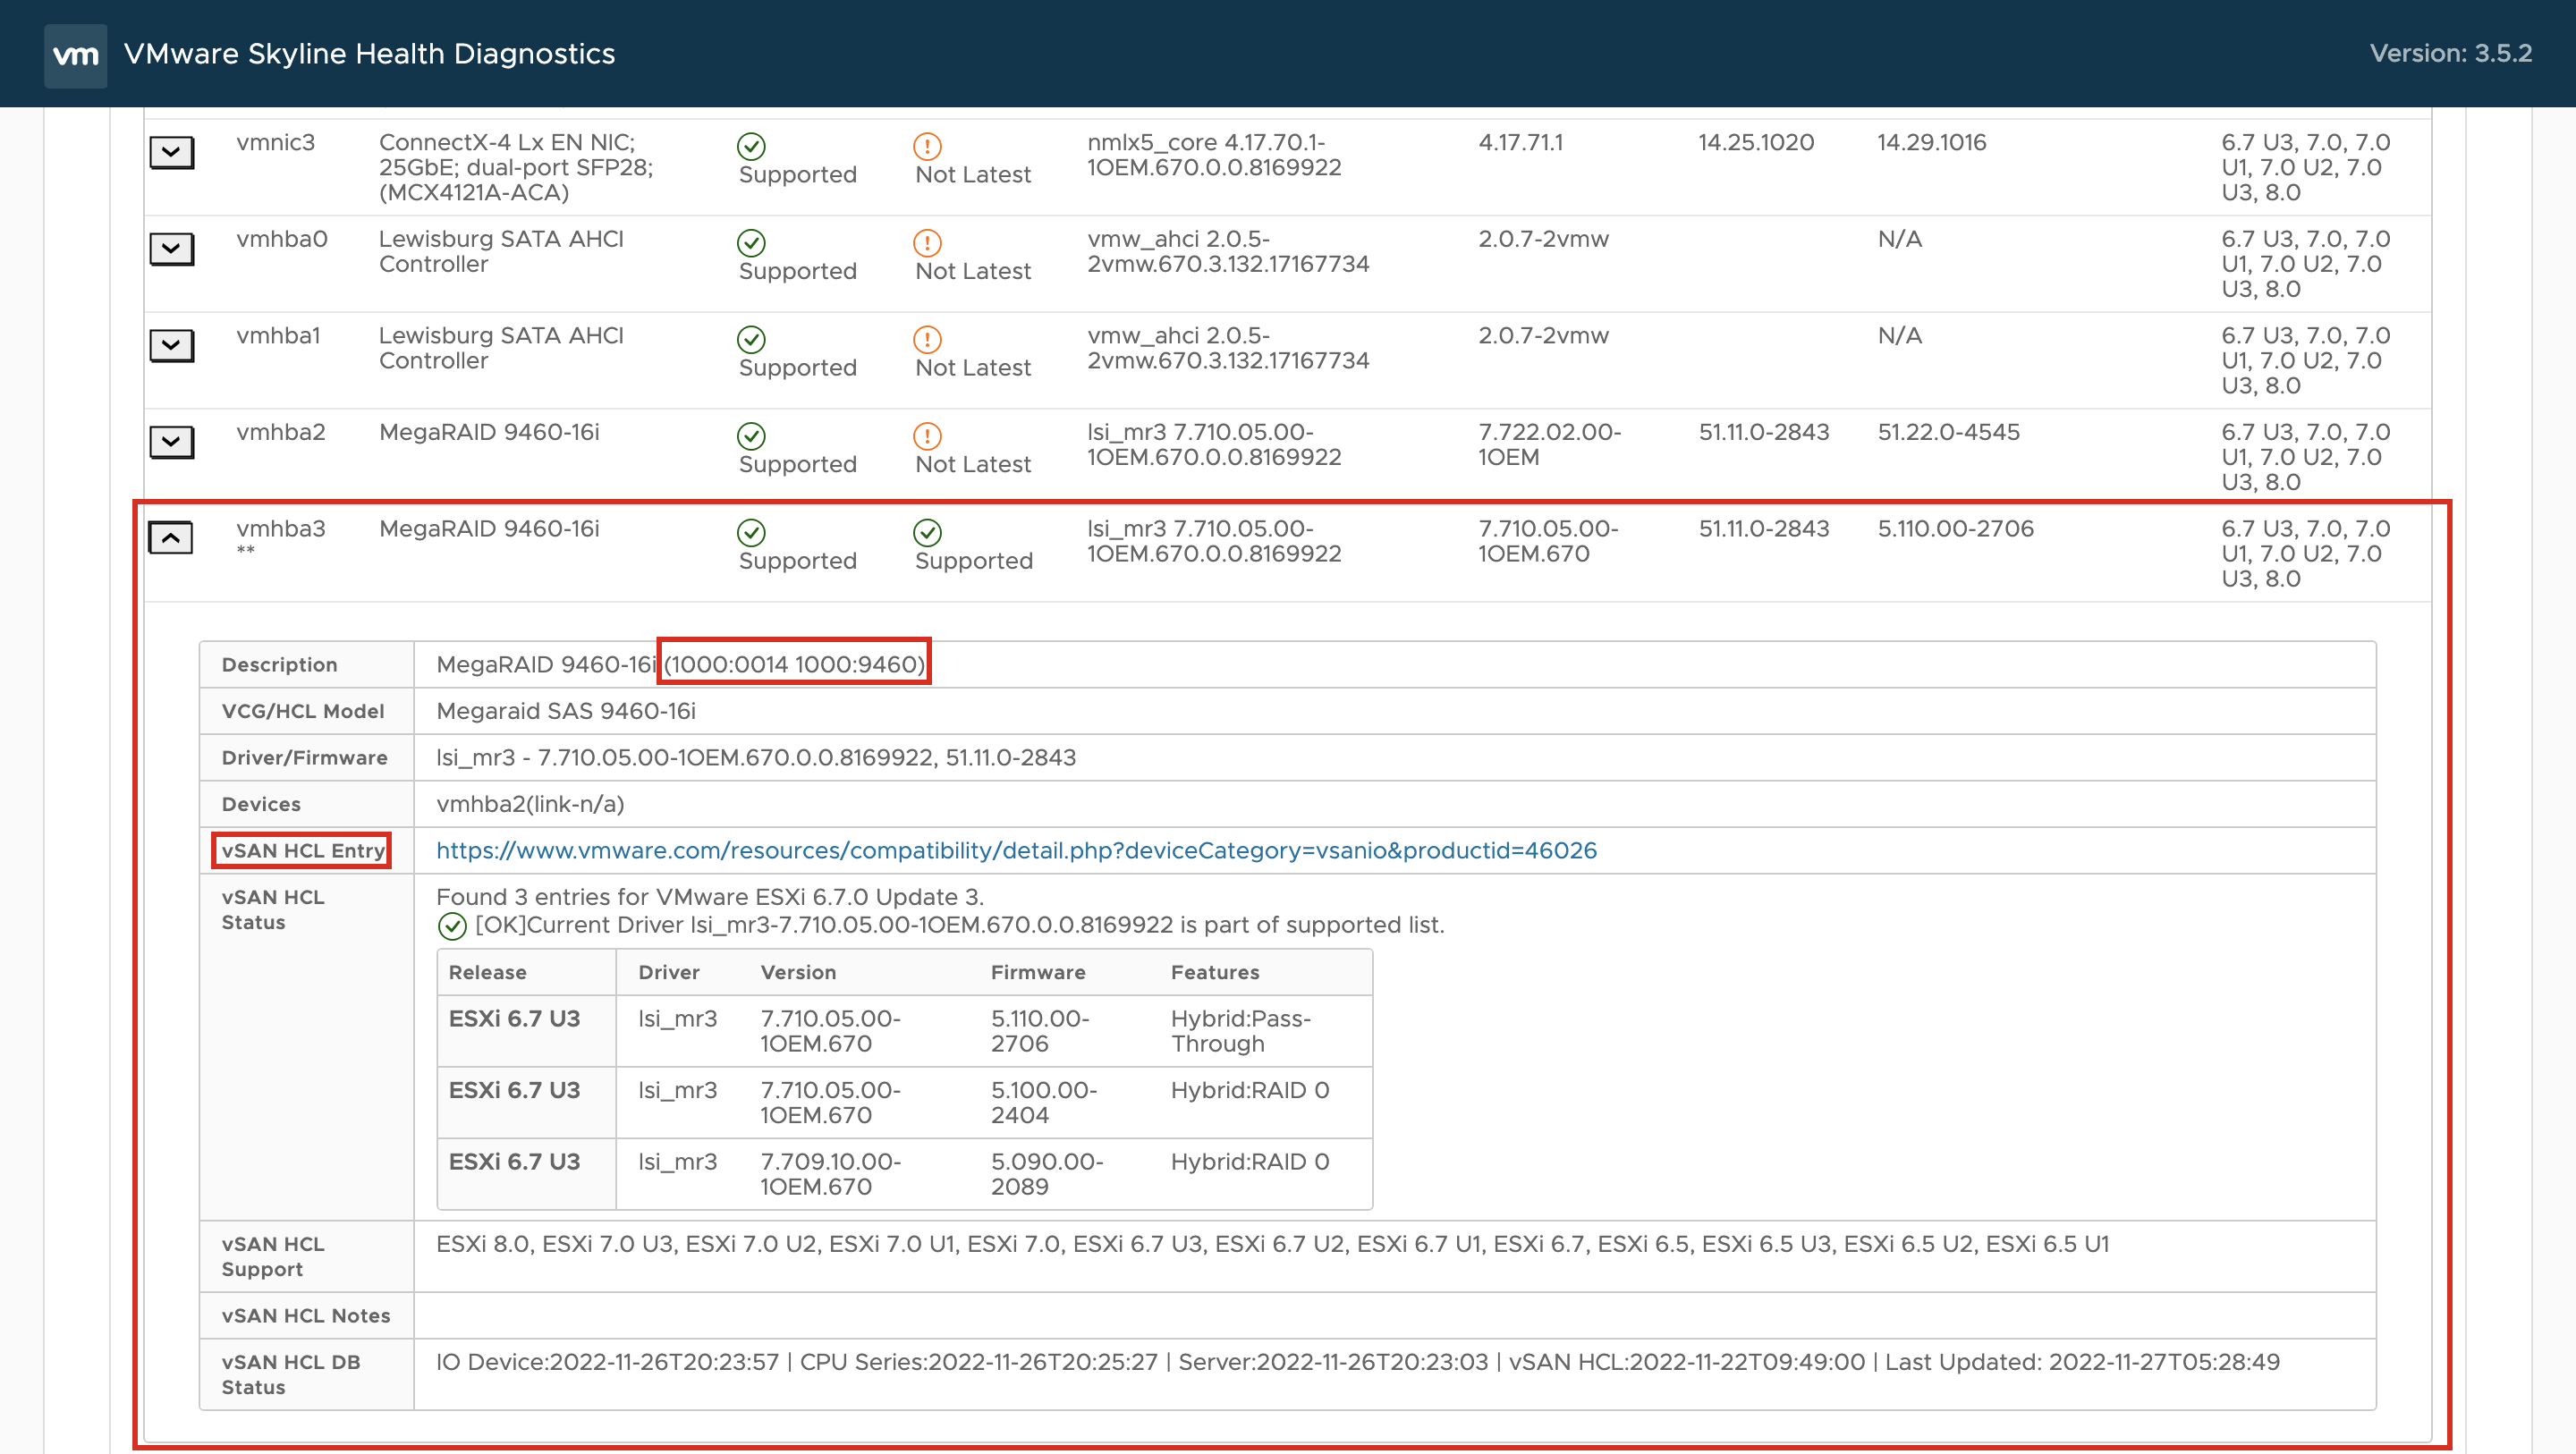Click the vmhba2 Not Latest warning icon
Viewport: 2576px width, 1454px height.
(927, 436)
